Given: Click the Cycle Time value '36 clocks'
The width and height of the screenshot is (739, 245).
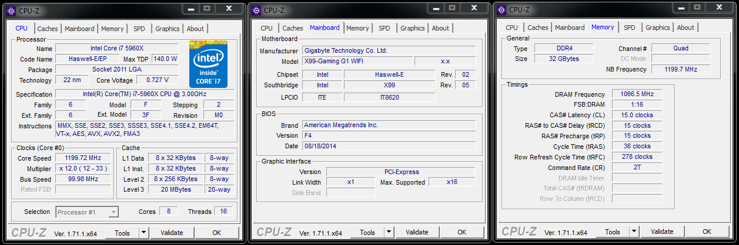Looking at the screenshot, I should [x=637, y=147].
